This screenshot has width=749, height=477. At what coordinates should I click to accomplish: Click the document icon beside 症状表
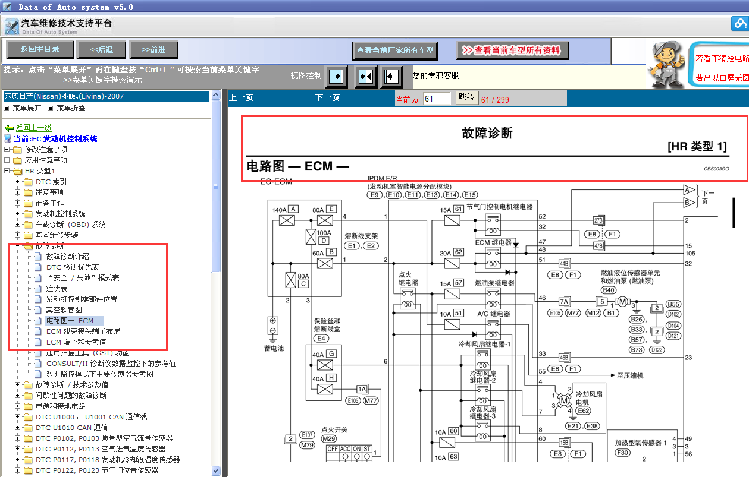click(x=39, y=289)
